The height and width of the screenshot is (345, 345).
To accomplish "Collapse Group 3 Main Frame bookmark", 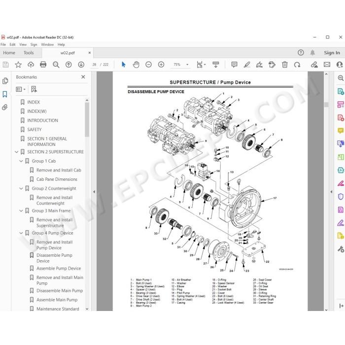I will click(x=21, y=211).
